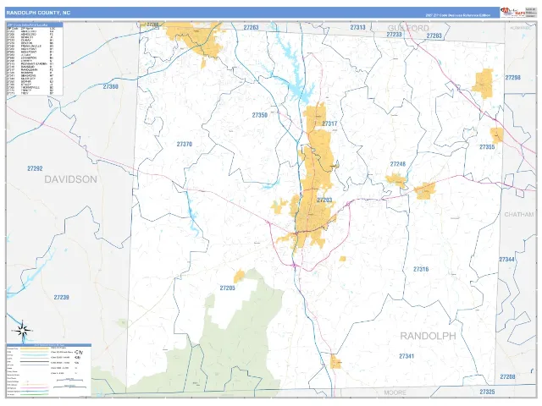Click ZIP code label 27263

tap(251, 28)
